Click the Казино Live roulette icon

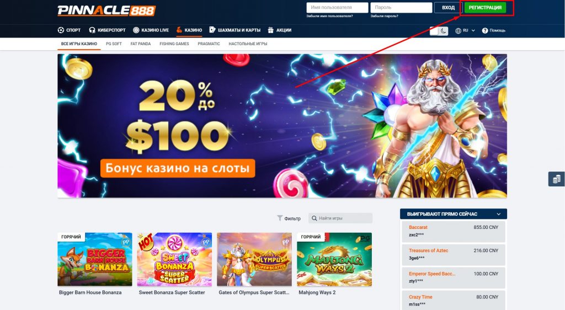tap(136, 30)
